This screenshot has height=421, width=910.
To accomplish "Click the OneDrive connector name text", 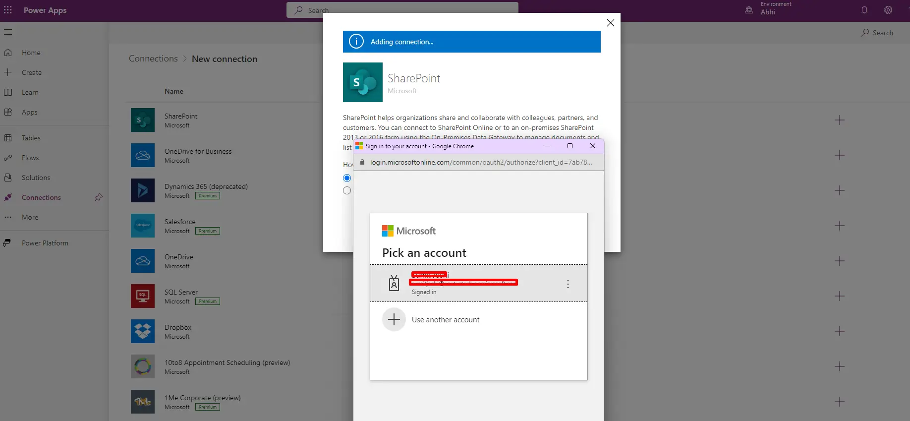I will tap(179, 257).
